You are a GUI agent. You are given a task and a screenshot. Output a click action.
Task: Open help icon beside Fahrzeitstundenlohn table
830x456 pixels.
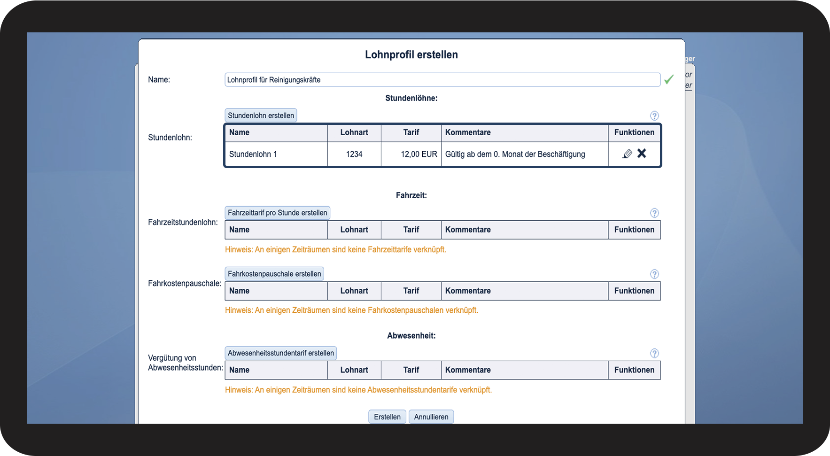pos(654,213)
